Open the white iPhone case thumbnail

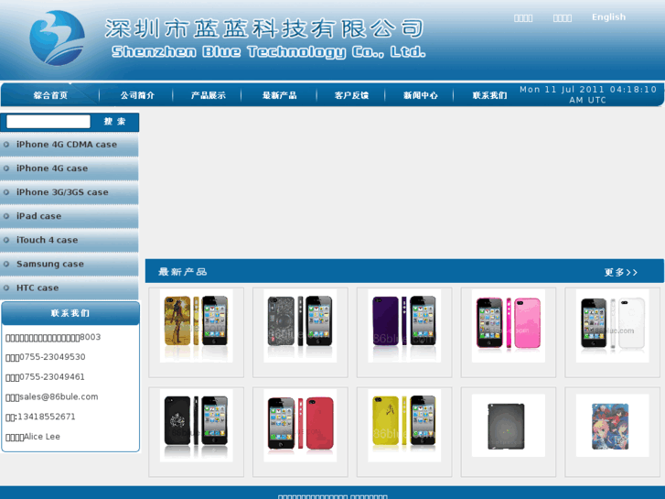(x=613, y=326)
